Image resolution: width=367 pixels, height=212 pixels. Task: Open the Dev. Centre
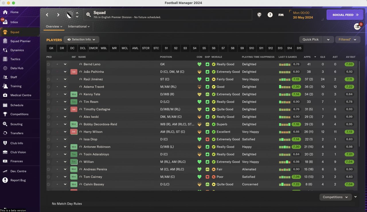(18, 171)
